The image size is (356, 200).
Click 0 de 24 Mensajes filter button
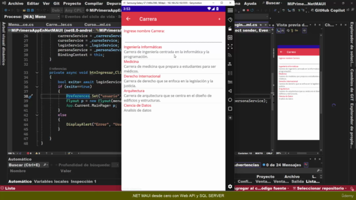[281, 165]
